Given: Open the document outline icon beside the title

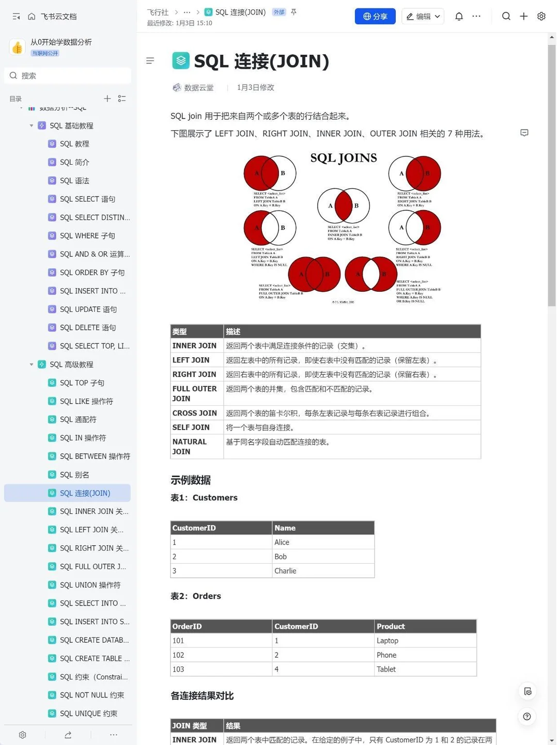Looking at the screenshot, I should (x=150, y=60).
